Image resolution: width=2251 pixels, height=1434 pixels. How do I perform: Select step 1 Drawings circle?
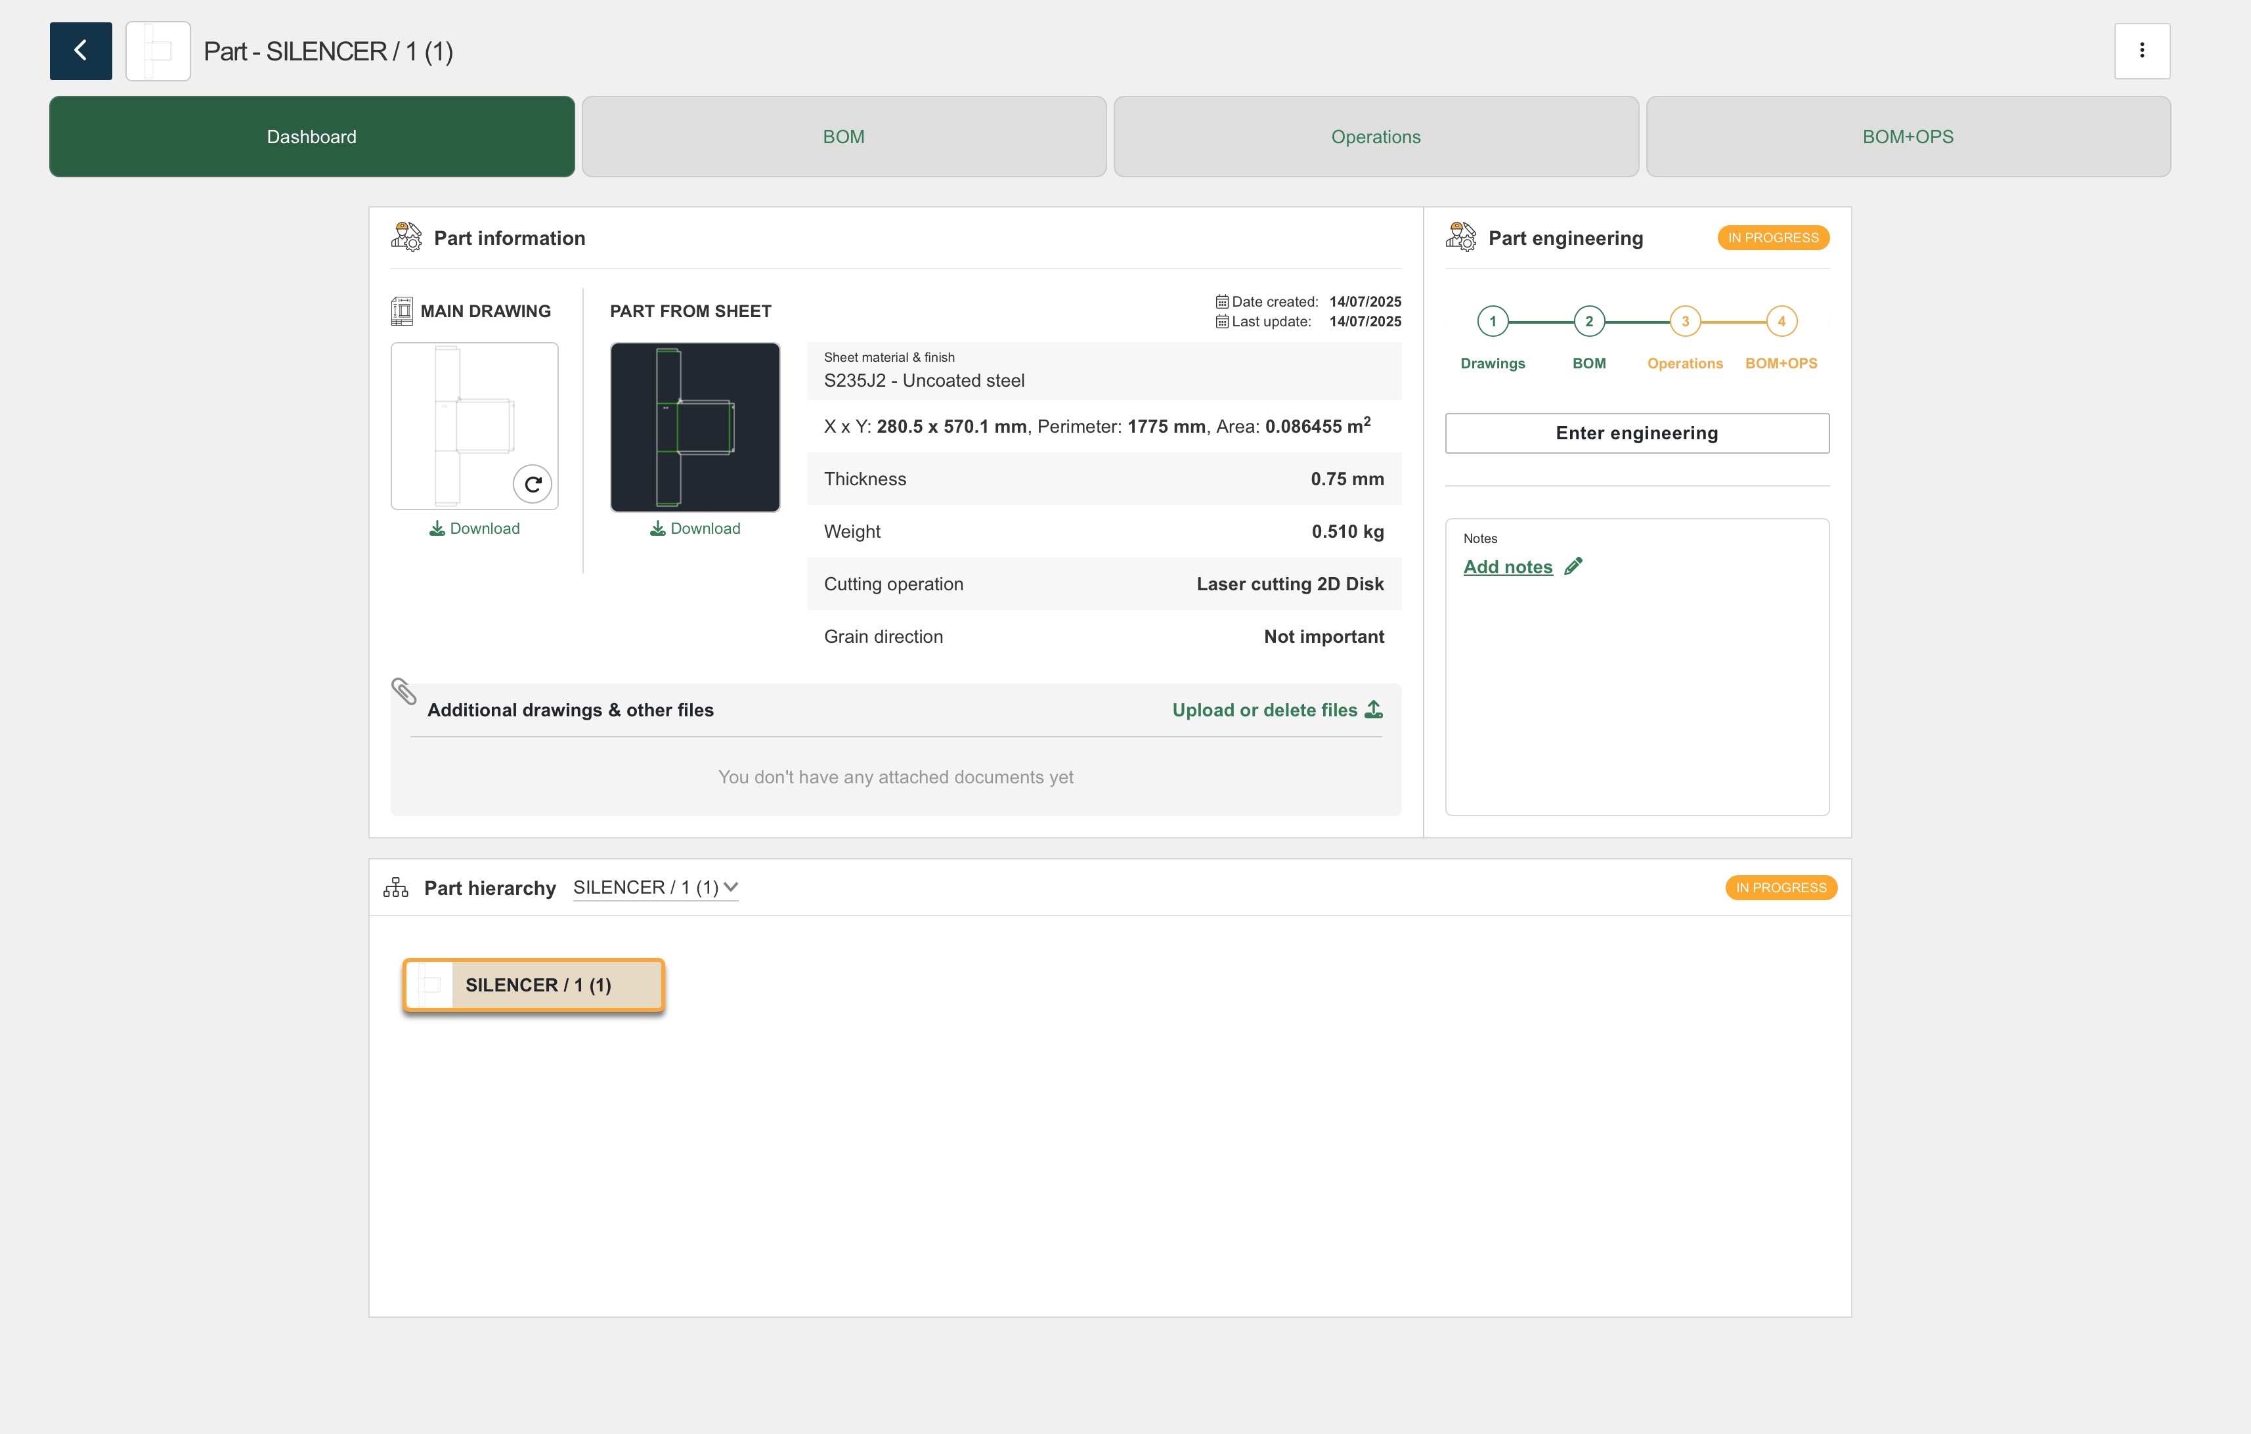point(1492,322)
